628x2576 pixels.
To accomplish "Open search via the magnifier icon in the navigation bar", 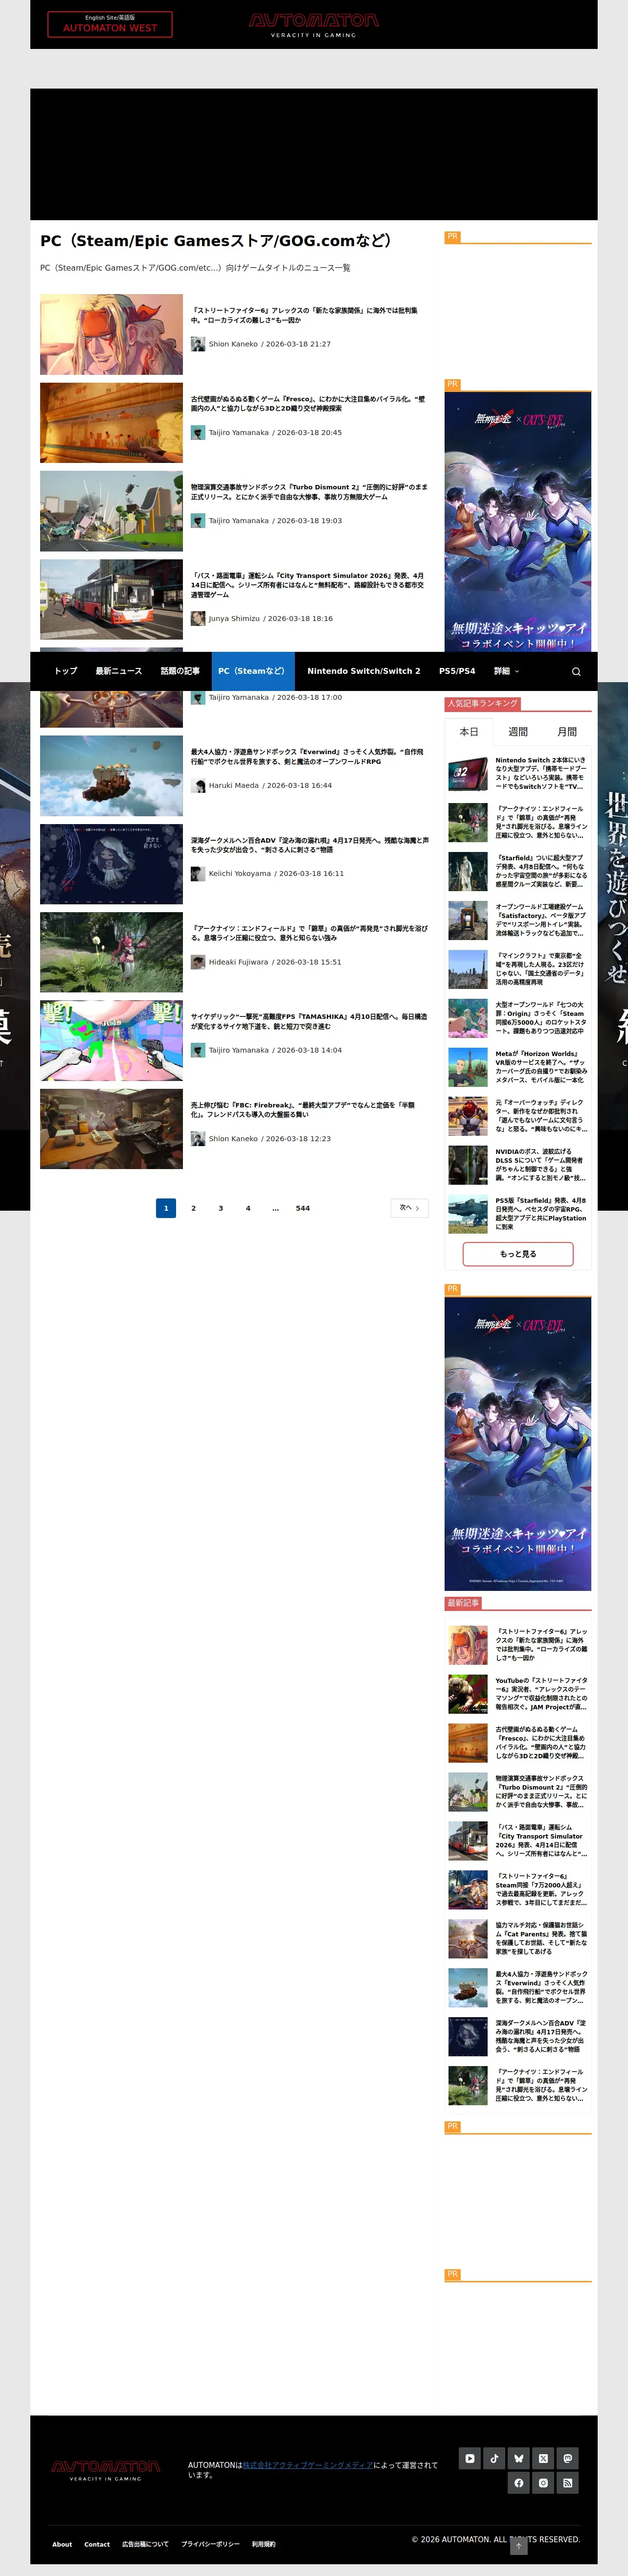I will tap(576, 671).
